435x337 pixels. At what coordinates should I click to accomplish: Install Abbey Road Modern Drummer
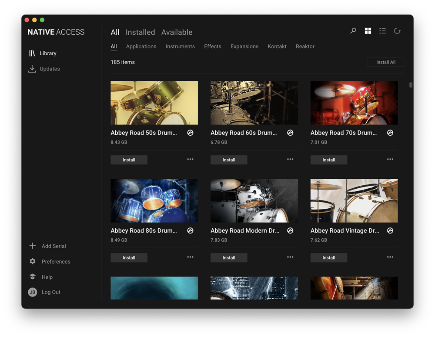229,258
